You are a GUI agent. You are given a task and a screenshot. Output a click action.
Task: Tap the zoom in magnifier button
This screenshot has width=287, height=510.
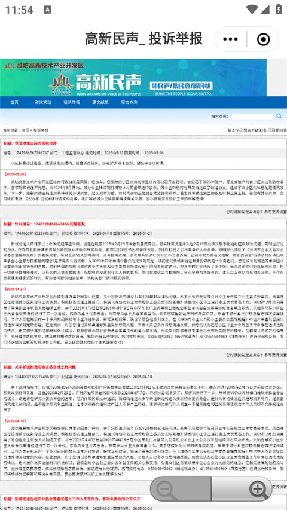[258, 489]
